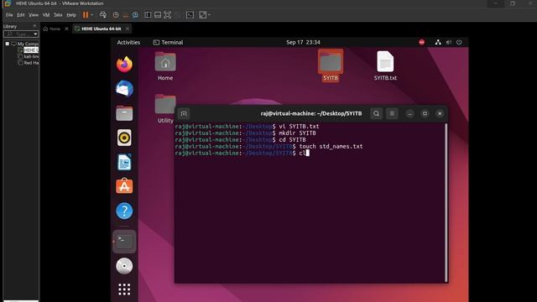Image resolution: width=537 pixels, height=302 pixels.
Task: Open the Library search filter dropdown arrow
Action: [35, 34]
